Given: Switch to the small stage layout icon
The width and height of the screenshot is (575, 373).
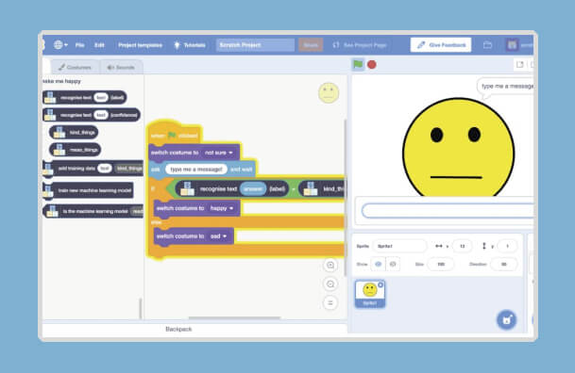Looking at the screenshot, I should [519, 65].
